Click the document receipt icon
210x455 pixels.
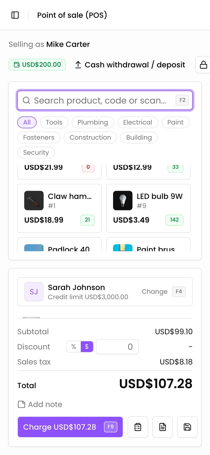163,427
